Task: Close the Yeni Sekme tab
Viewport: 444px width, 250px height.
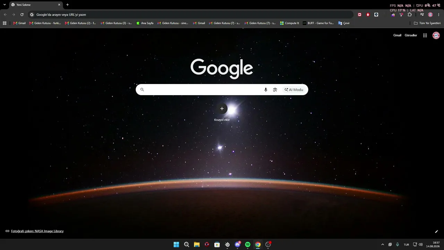Action: (x=59, y=5)
